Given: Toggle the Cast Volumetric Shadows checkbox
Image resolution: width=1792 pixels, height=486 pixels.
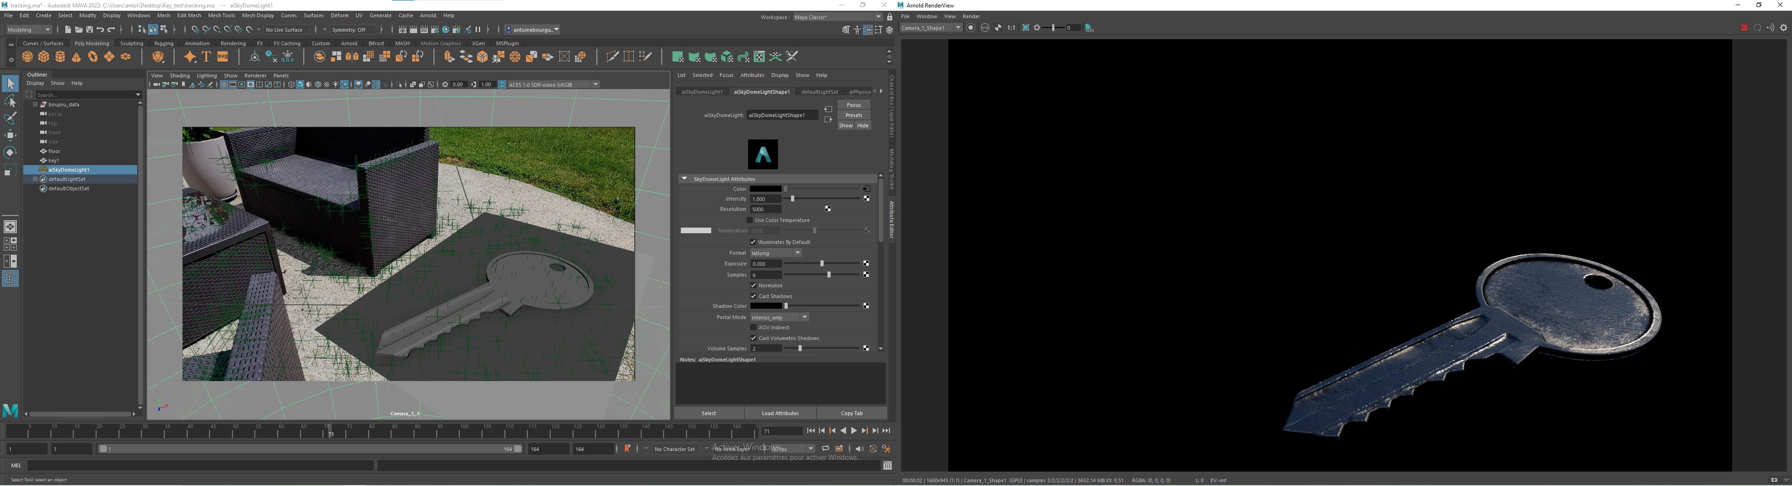Looking at the screenshot, I should (x=753, y=339).
